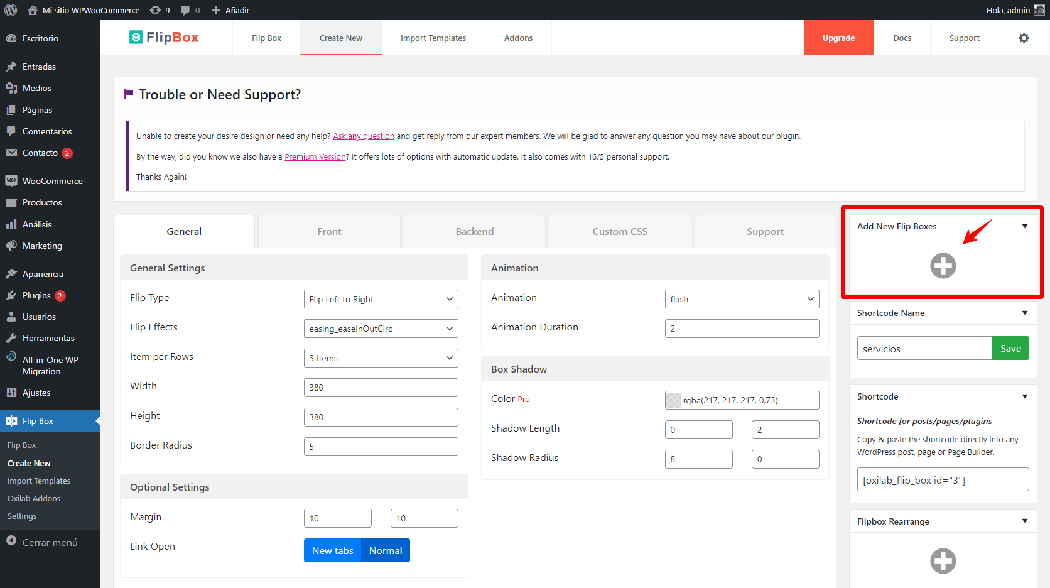Open Addons in top navigation

point(518,38)
